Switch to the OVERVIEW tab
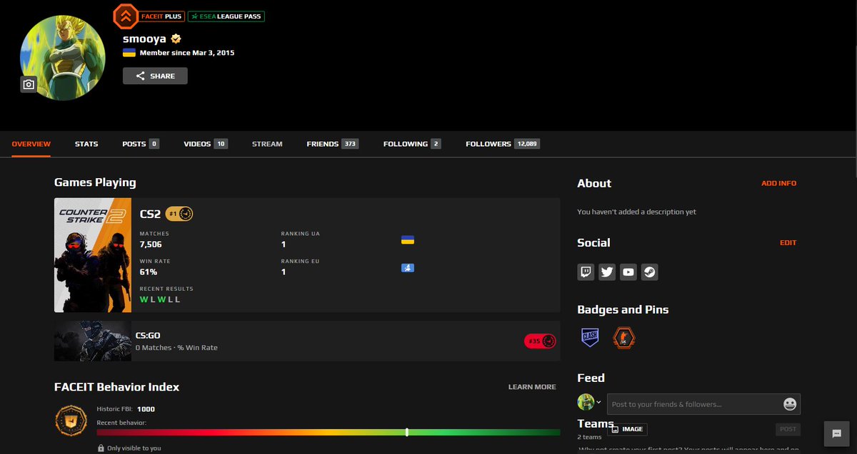Image resolution: width=857 pixels, height=454 pixels. coord(31,144)
